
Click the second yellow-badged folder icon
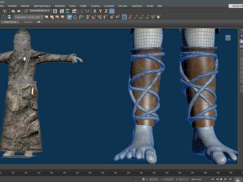point(52,17)
